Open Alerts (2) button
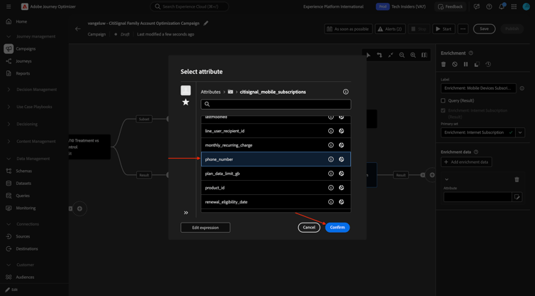The width and height of the screenshot is (535, 296). (390, 29)
